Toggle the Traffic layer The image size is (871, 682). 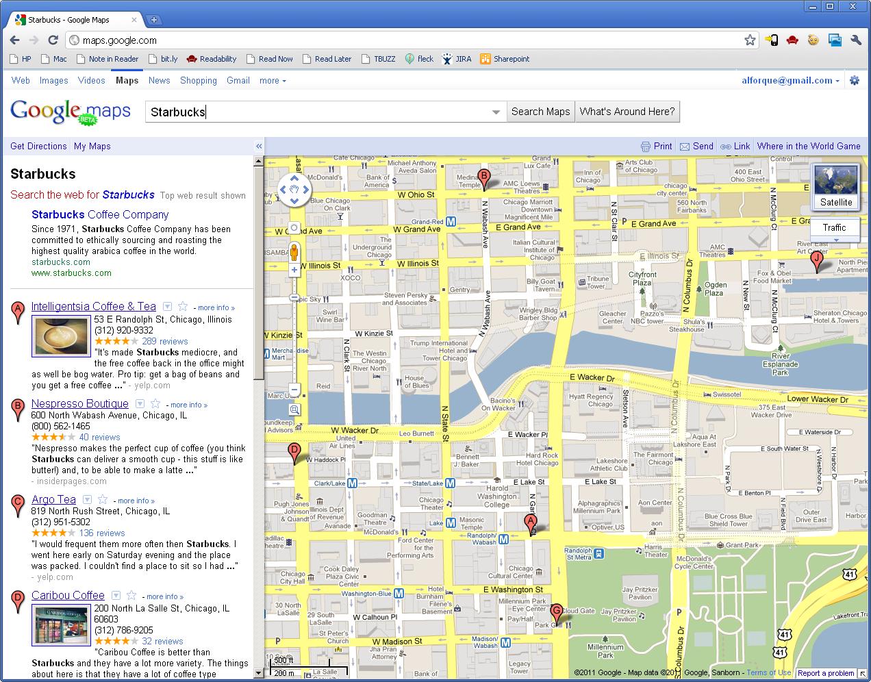834,227
